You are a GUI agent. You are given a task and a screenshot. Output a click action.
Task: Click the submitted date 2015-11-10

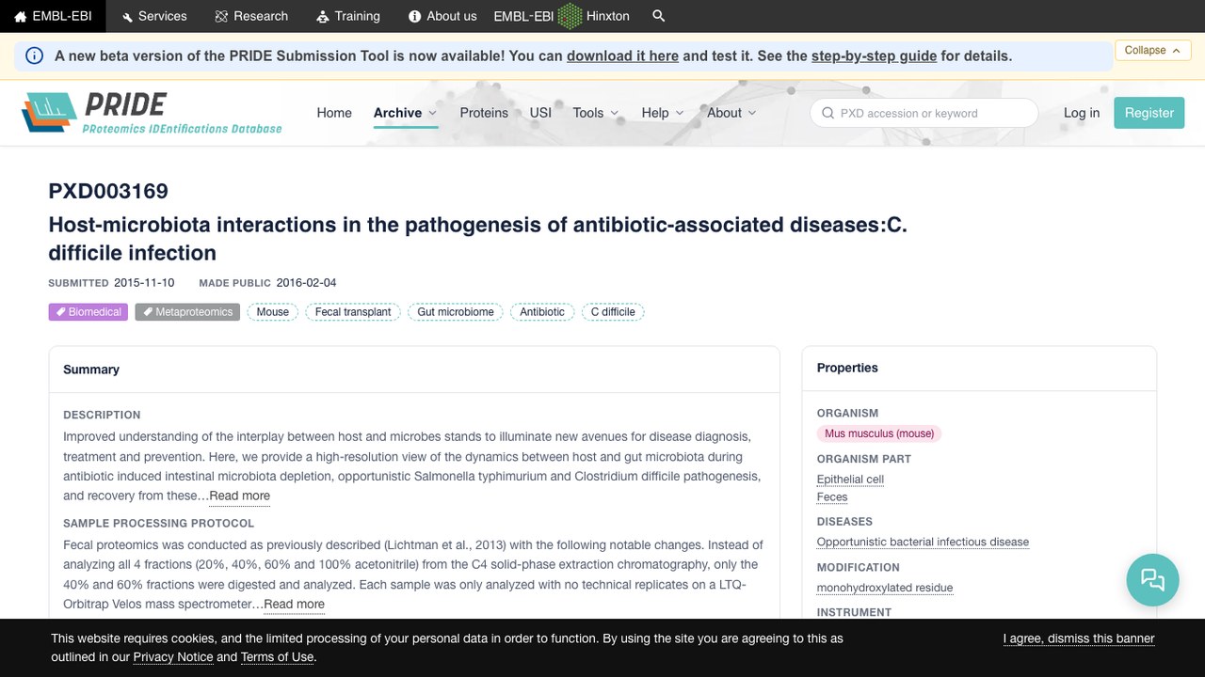point(144,283)
